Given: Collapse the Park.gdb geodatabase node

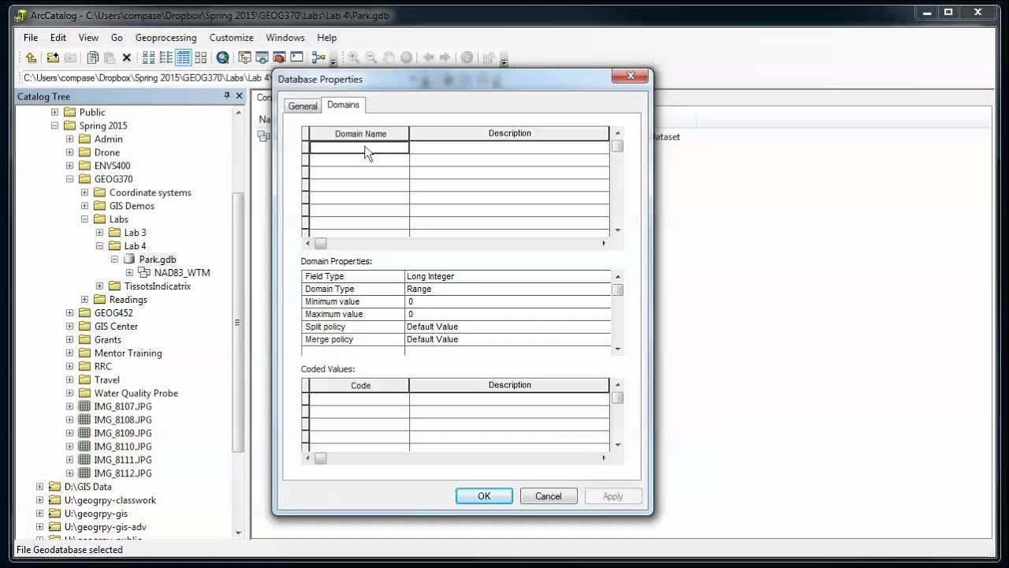Looking at the screenshot, I should [x=115, y=260].
